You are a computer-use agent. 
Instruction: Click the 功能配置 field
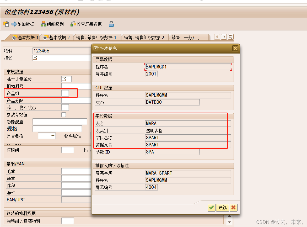click(60, 122)
